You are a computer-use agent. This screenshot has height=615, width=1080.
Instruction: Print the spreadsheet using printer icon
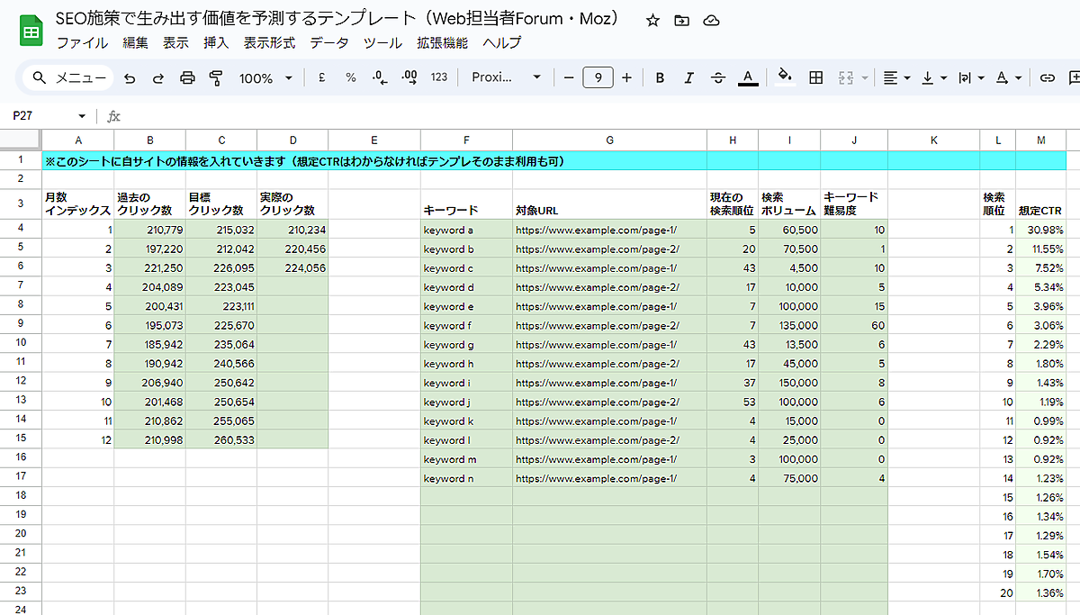187,78
